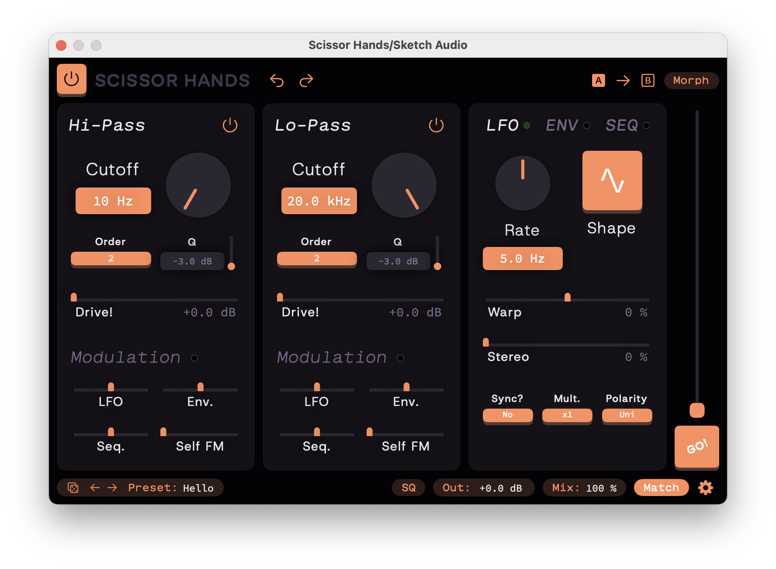Click the randomize dice icon
The height and width of the screenshot is (569, 776).
click(x=73, y=488)
